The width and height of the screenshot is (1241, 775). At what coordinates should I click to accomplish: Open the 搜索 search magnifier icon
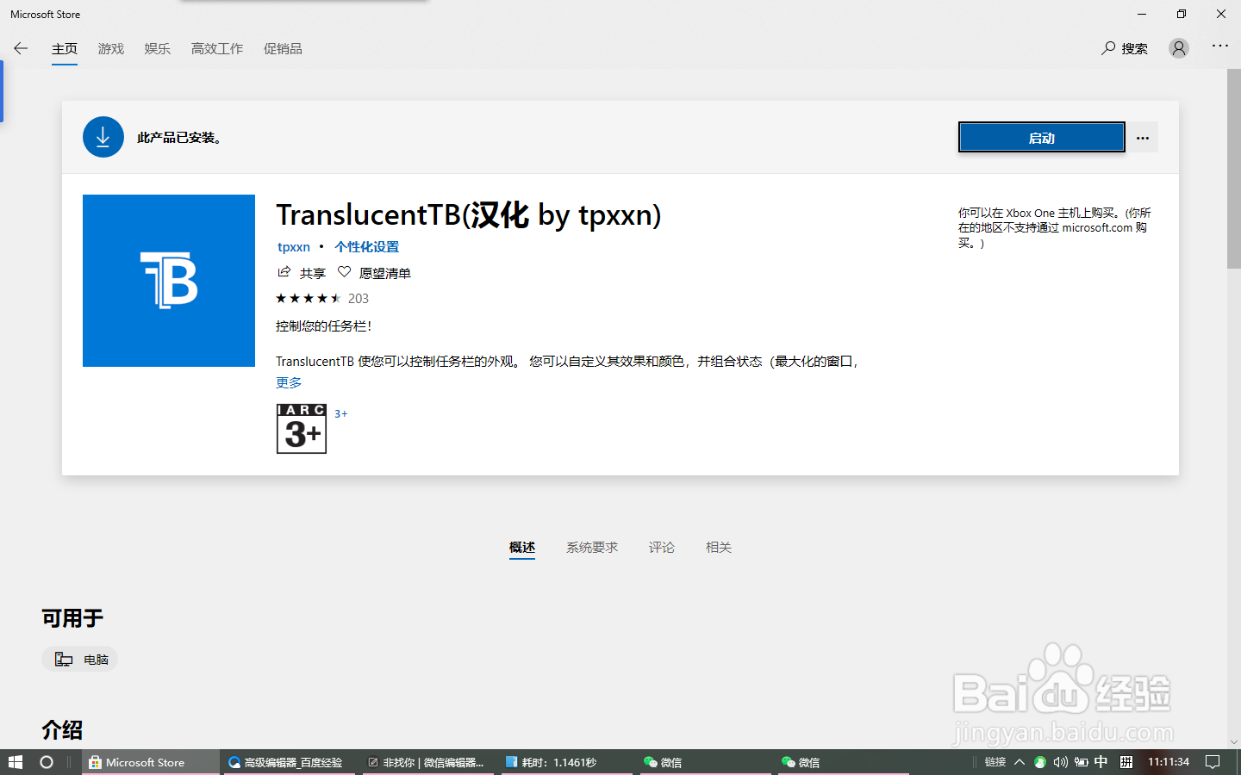[1107, 48]
